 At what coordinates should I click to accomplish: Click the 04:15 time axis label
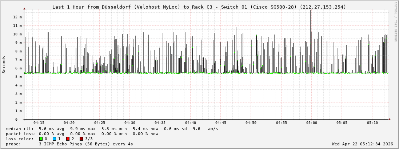[x=39, y=123]
